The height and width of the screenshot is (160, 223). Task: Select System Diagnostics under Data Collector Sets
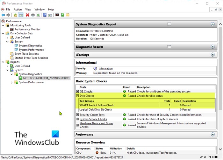tap(31, 45)
